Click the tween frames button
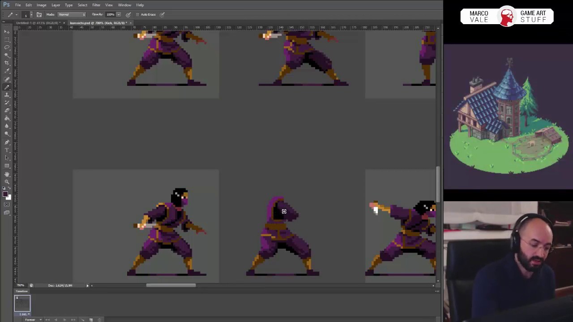Viewport: 573px width, 322px height. click(82, 320)
